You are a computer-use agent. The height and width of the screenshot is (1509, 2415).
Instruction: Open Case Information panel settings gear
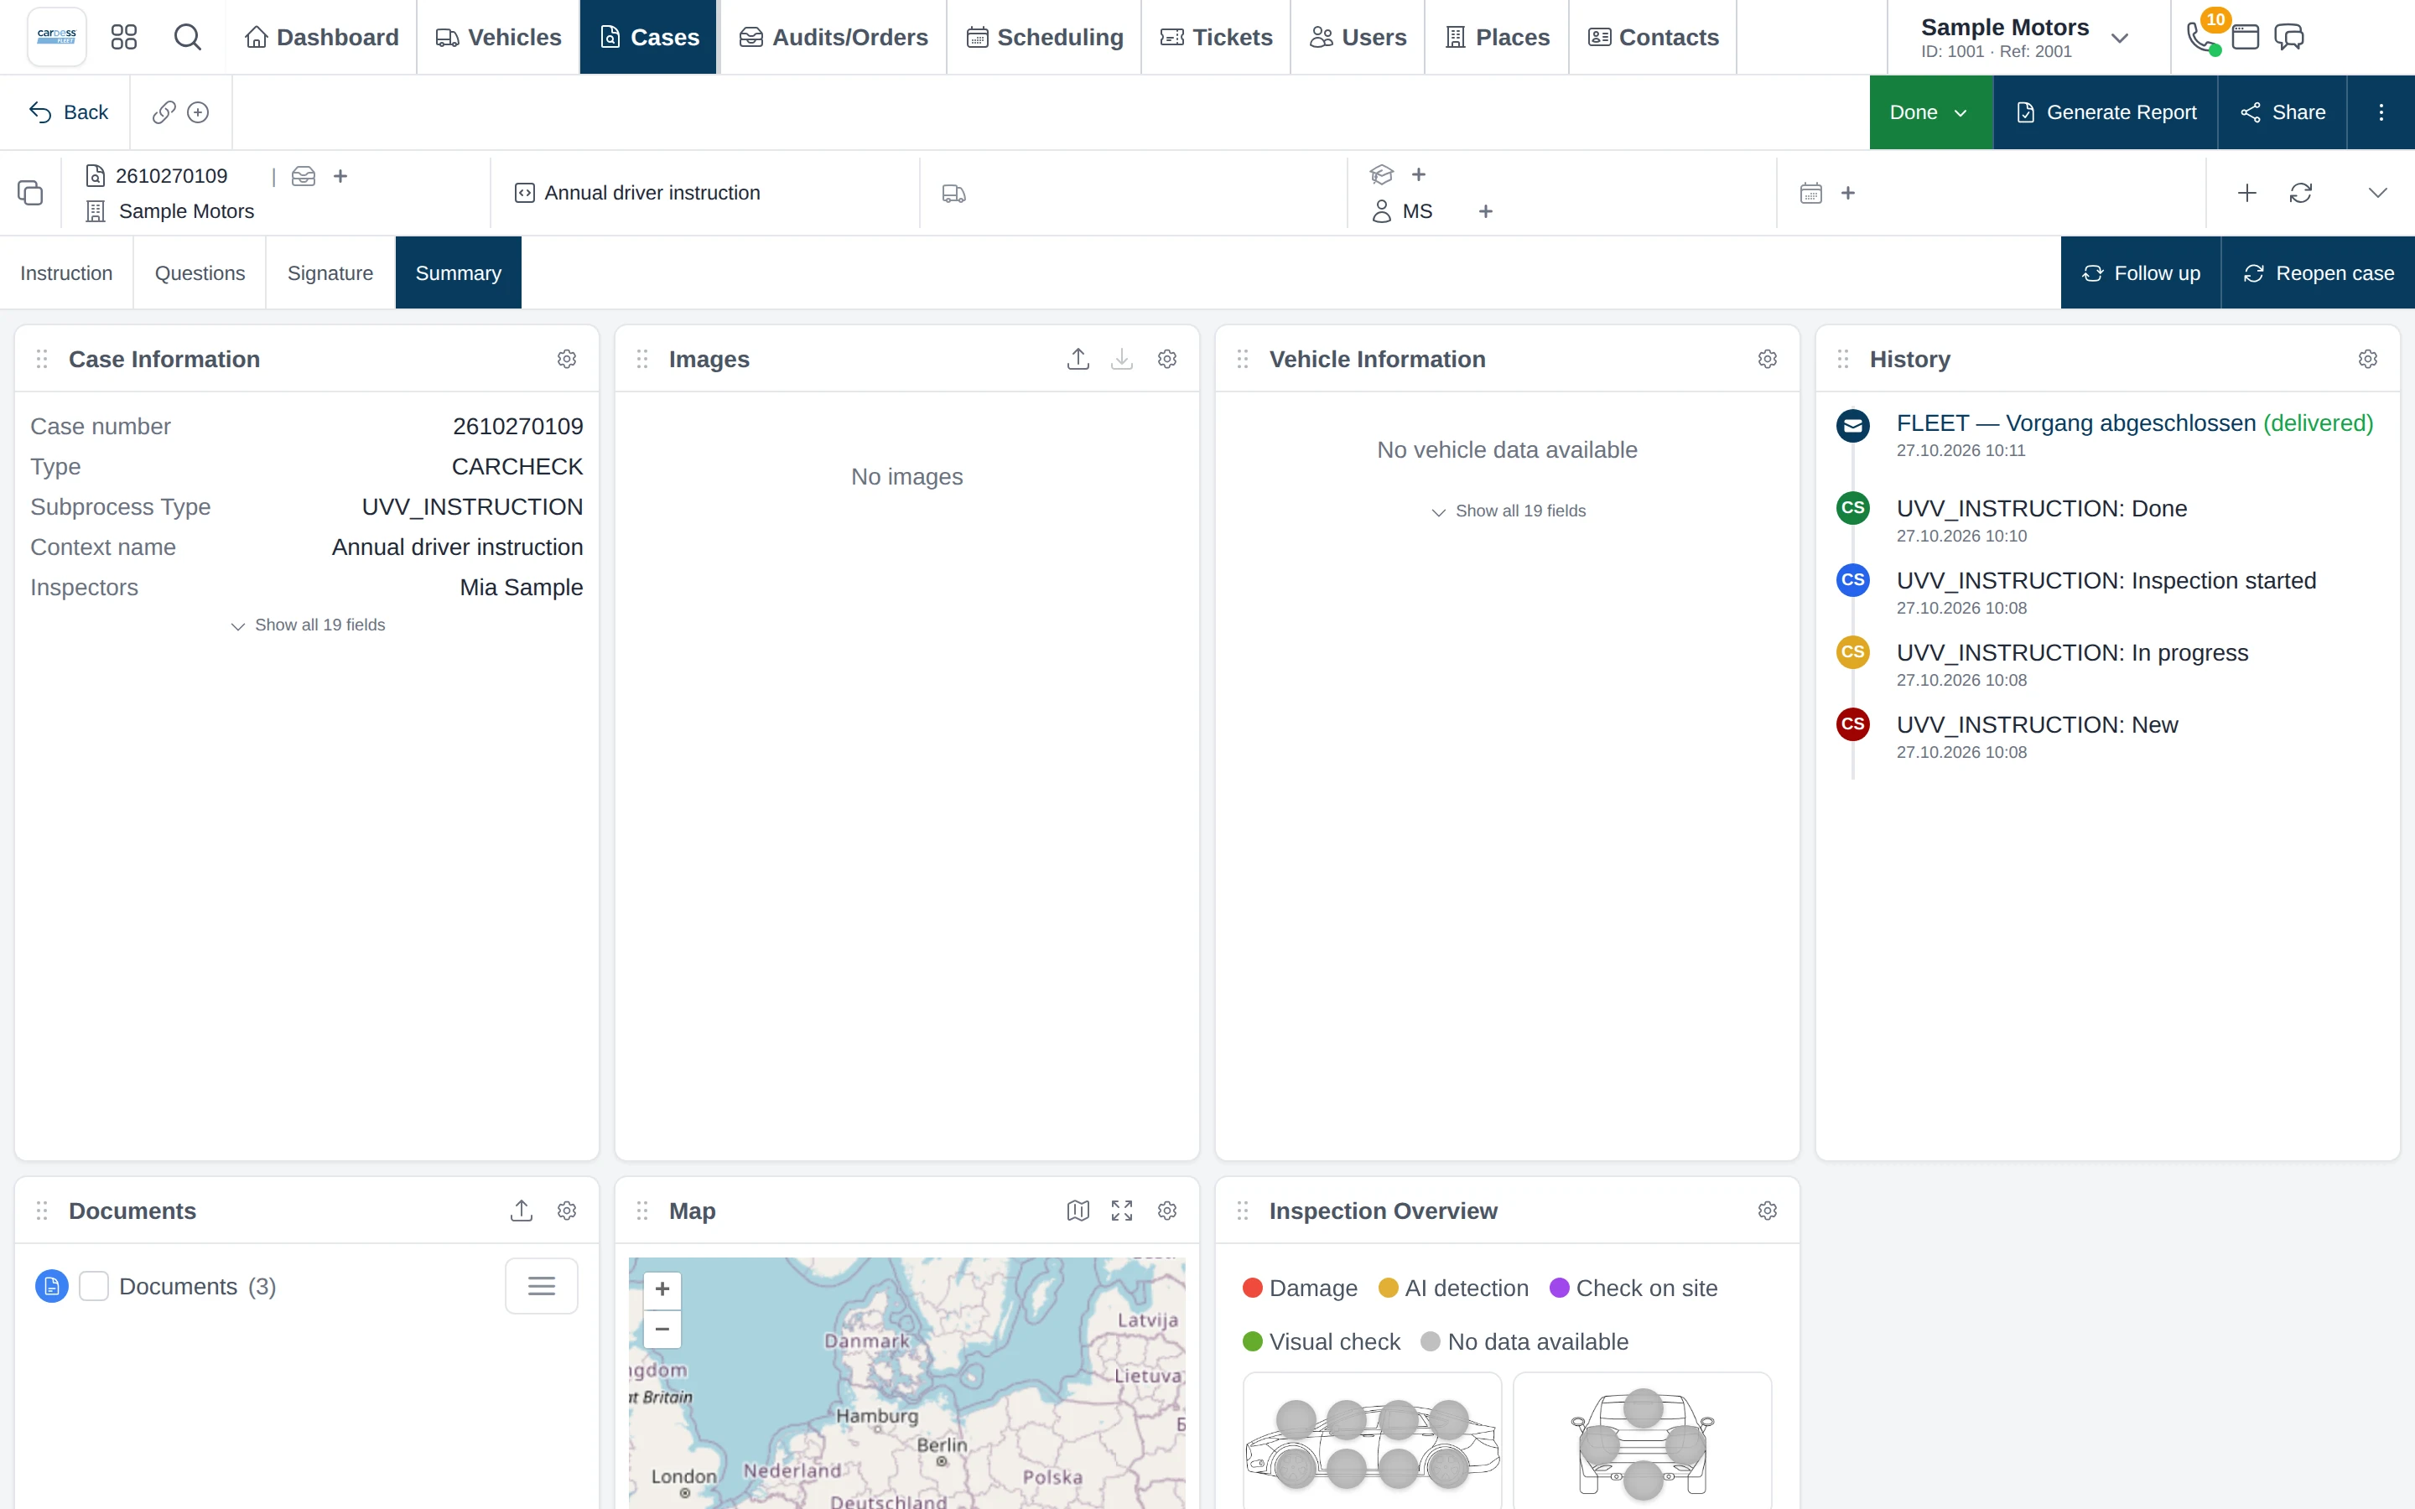pyautogui.click(x=567, y=358)
